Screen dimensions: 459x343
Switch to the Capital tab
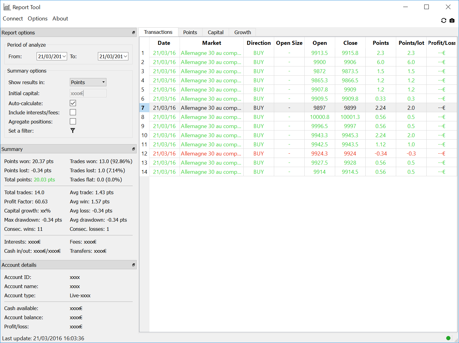215,32
